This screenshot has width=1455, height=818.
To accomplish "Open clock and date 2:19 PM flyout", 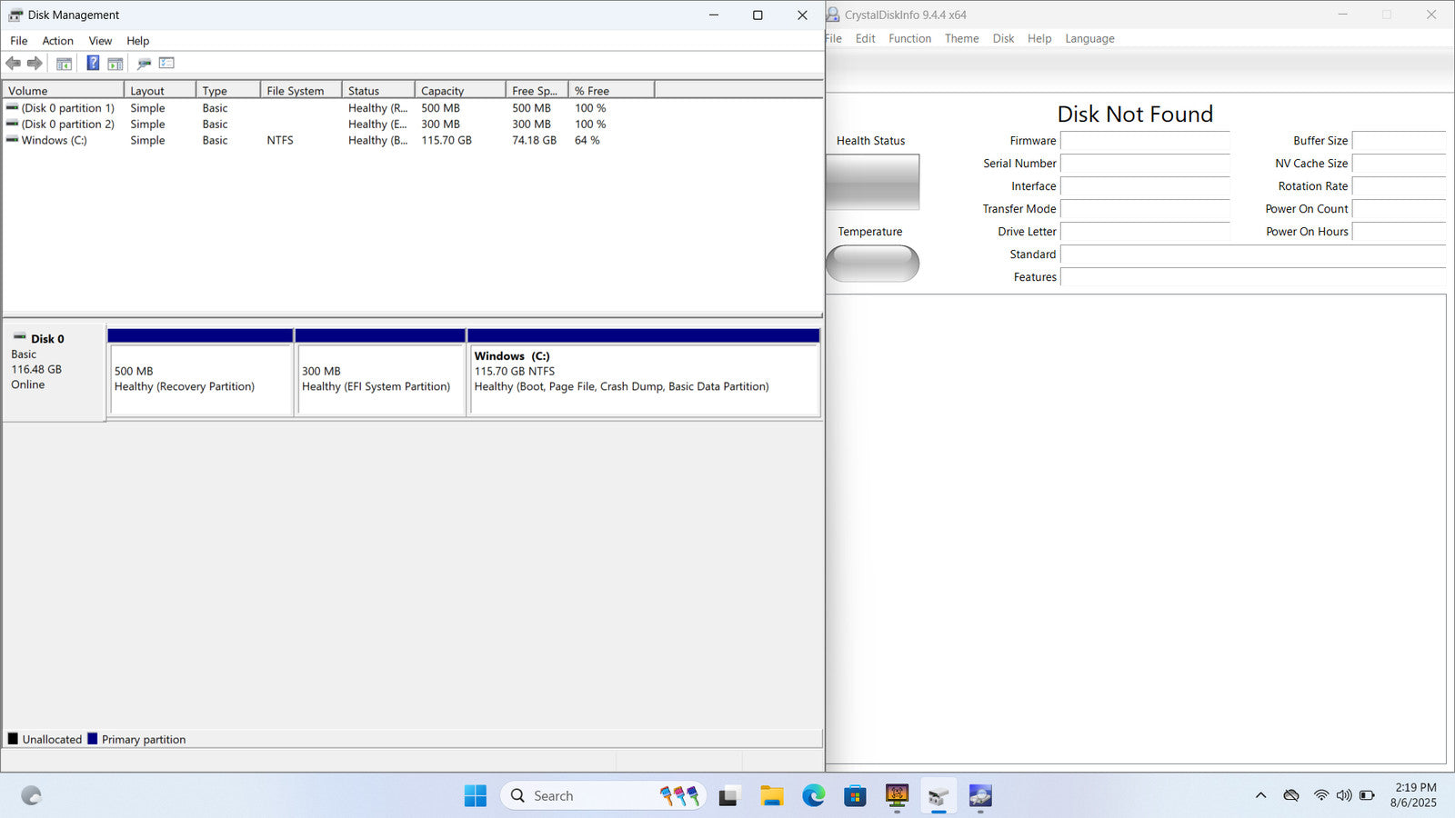I will click(1414, 795).
